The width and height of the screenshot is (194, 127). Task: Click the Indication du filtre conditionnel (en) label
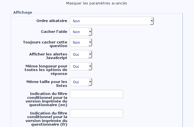pos(46,99)
